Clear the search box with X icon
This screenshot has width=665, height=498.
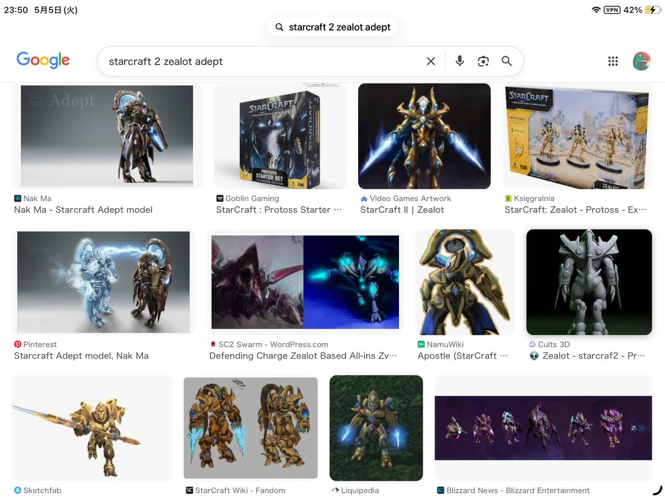click(431, 61)
